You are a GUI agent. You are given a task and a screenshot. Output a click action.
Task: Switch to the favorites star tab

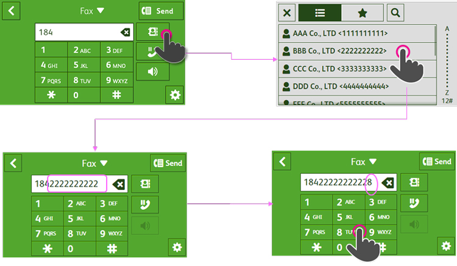[363, 12]
